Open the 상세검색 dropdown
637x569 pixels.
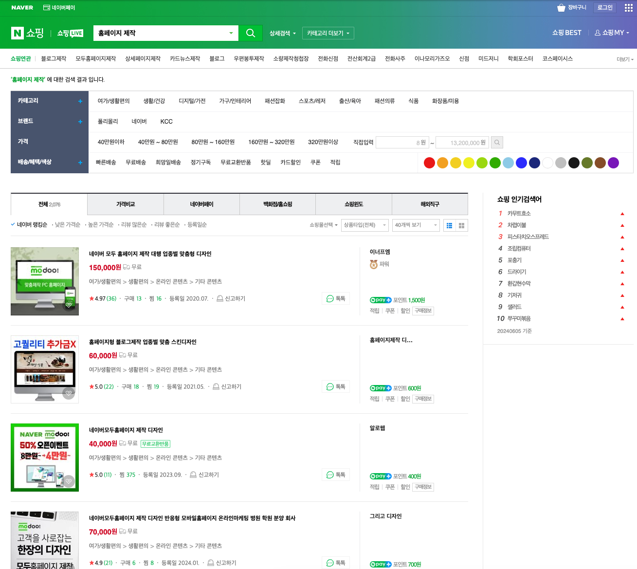pyautogui.click(x=283, y=33)
